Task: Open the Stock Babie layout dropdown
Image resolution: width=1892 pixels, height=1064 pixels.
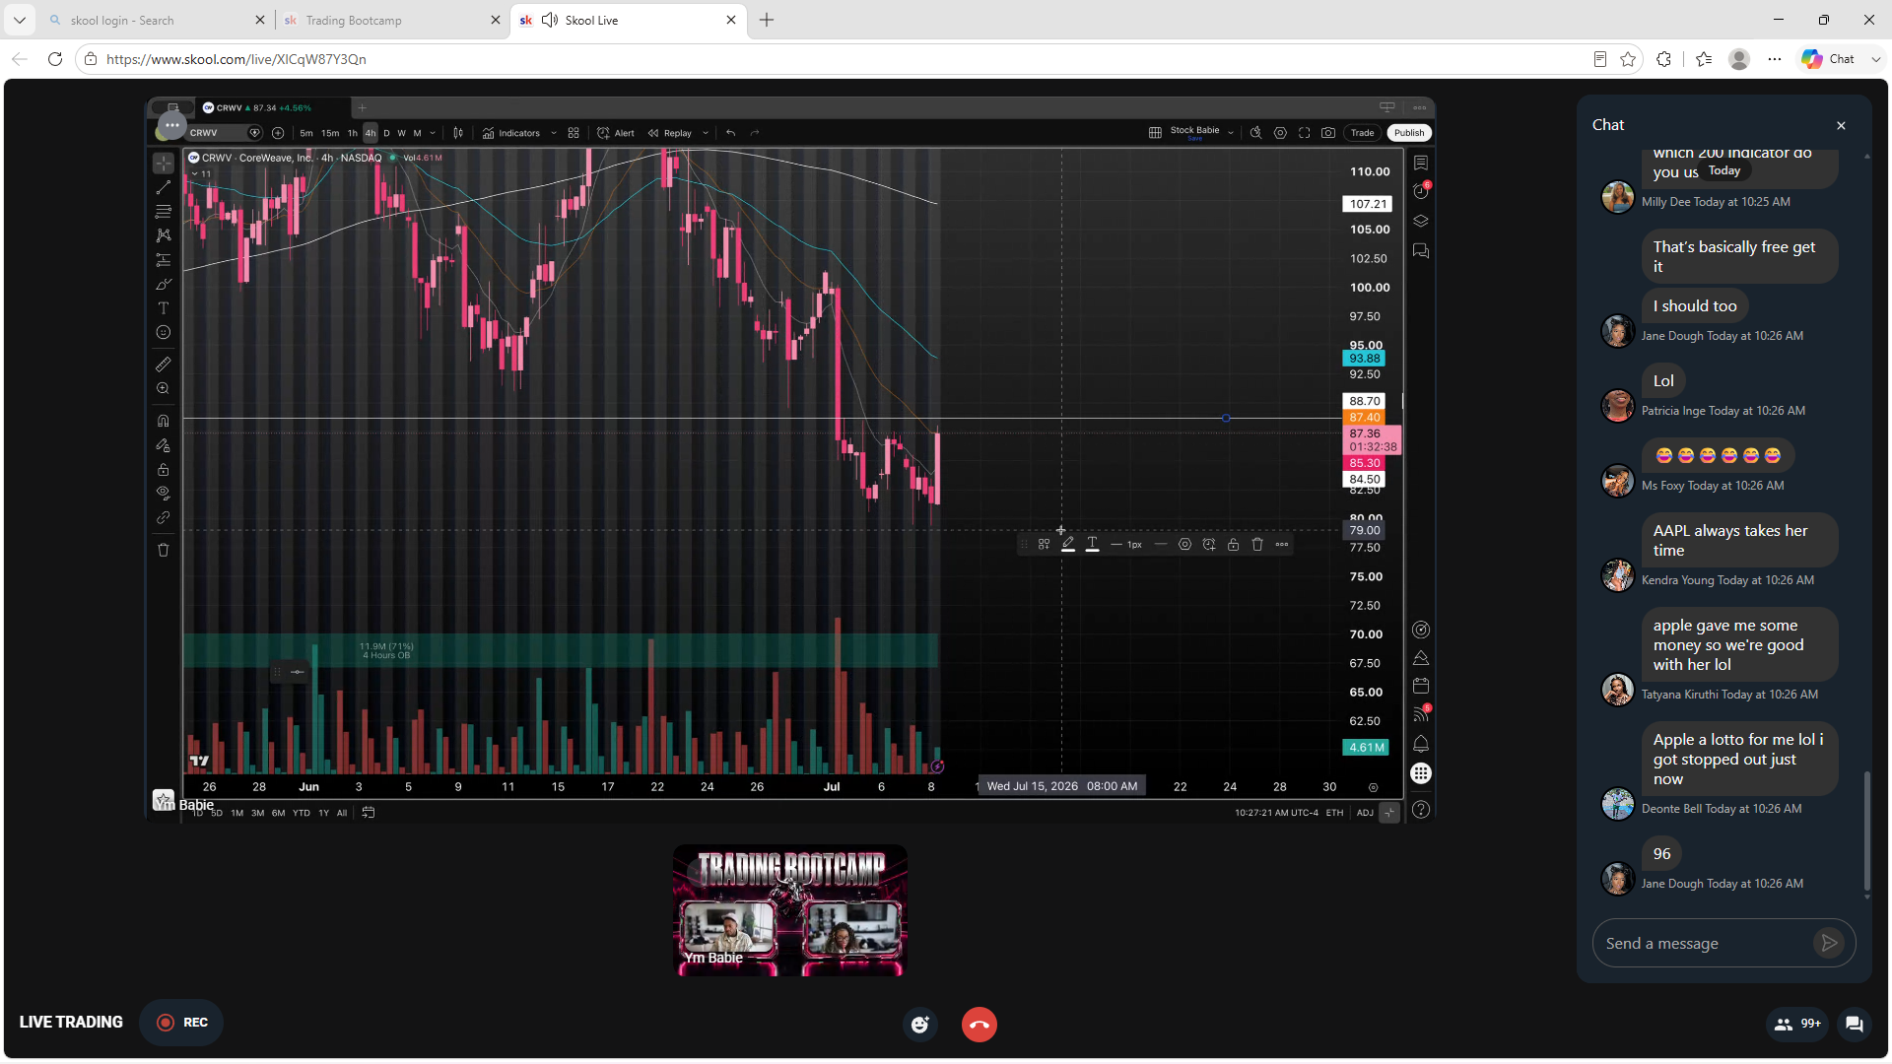Action: pos(1231,133)
